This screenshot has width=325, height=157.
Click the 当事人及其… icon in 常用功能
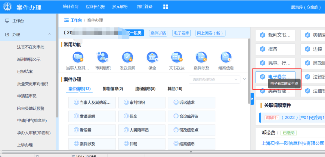tap(78, 57)
